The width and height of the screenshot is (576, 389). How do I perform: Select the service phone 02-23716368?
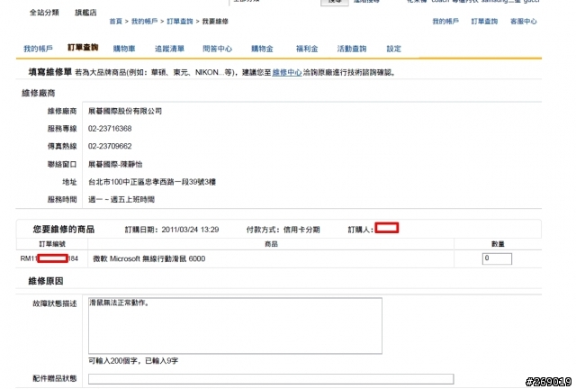click(x=110, y=129)
